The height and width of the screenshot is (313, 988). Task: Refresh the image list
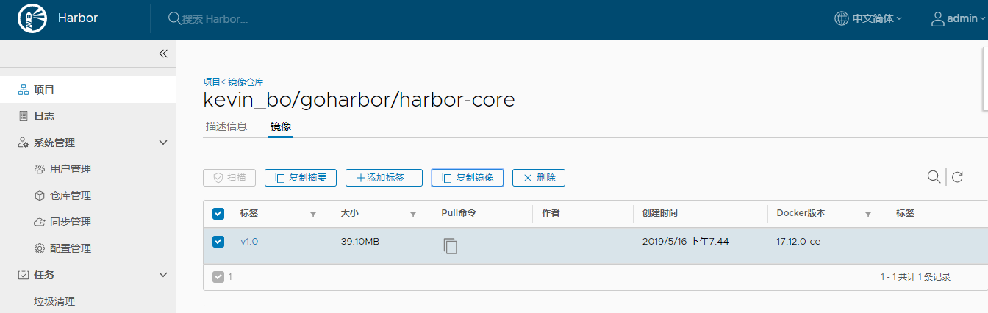pyautogui.click(x=957, y=177)
